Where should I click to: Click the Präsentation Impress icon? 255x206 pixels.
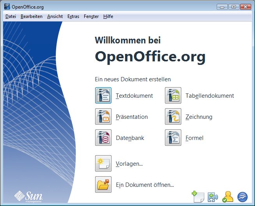tap(103, 116)
